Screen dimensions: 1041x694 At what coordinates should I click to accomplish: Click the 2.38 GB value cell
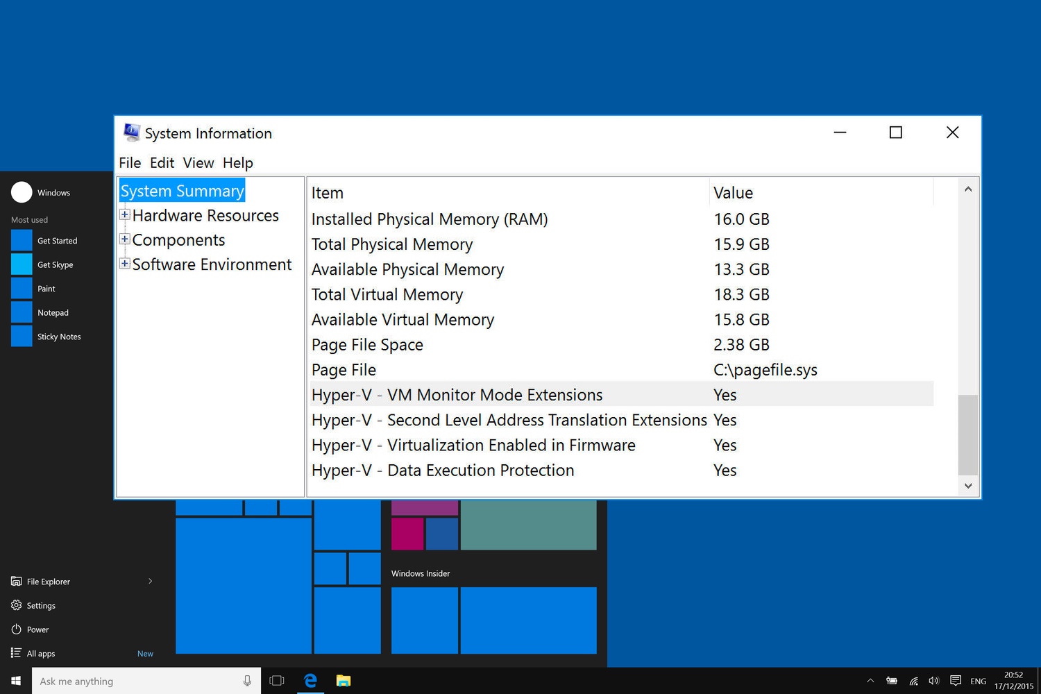(742, 345)
